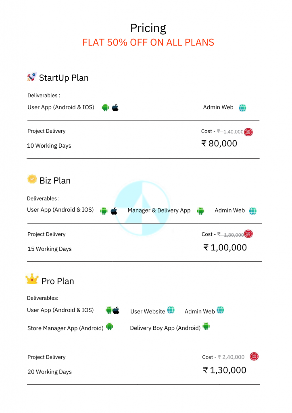
Task: Select the Biz Plan heading
Action: pyautogui.click(x=55, y=181)
